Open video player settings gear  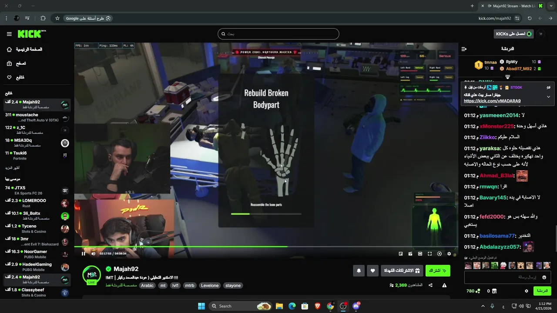tap(449, 254)
